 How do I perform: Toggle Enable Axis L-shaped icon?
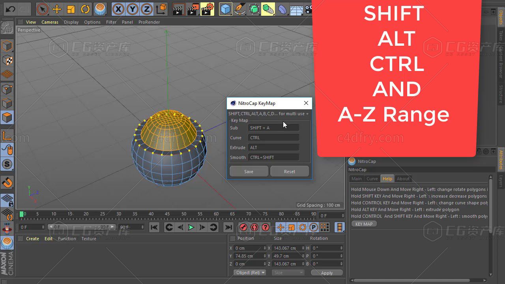pos(7,136)
